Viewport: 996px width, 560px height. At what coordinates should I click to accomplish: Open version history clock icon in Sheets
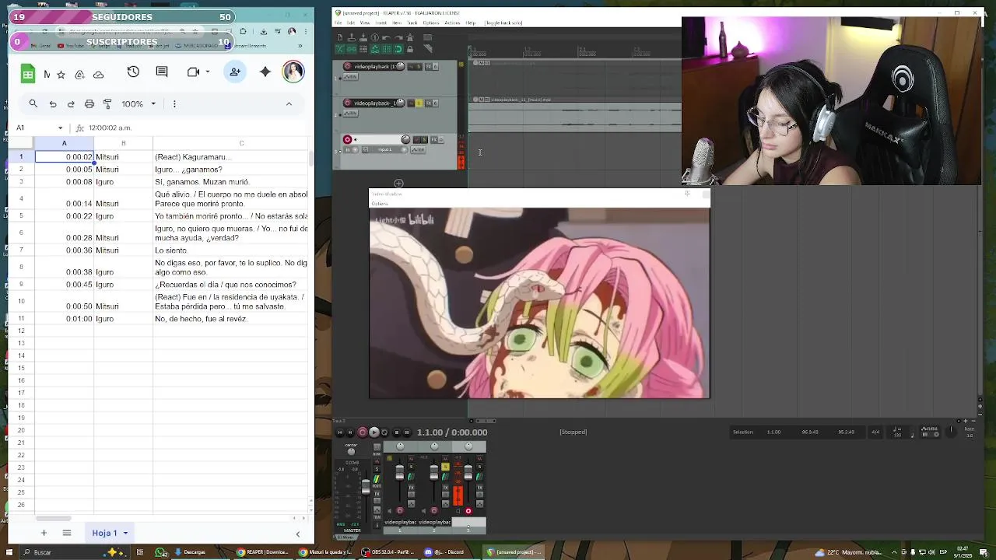tap(133, 72)
